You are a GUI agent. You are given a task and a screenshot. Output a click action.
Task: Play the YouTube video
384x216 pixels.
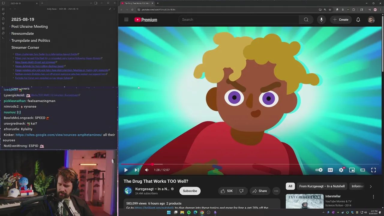point(126,170)
